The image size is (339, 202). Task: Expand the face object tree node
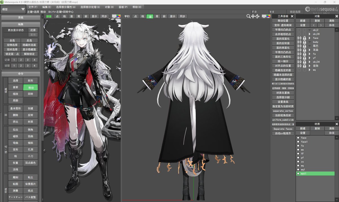pos(310,38)
